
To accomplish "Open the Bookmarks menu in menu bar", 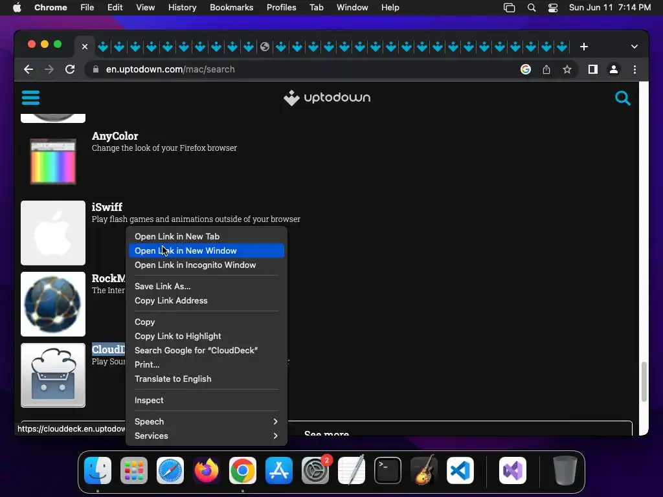I will pyautogui.click(x=232, y=8).
